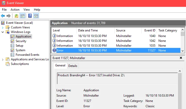The image size is (186, 109).
Task: Open the View menu
Action: (27, 10)
